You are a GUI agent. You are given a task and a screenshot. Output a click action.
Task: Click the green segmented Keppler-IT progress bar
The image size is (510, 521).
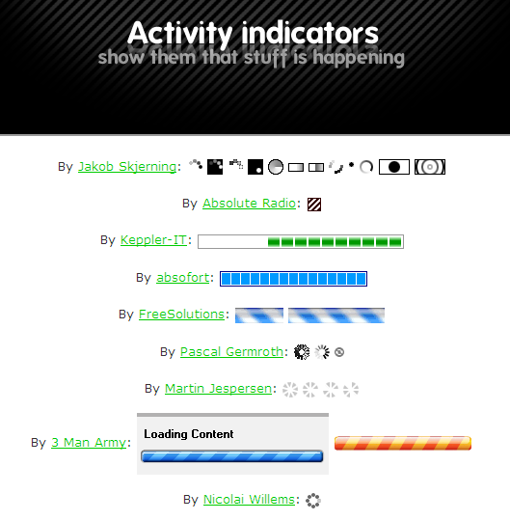click(301, 241)
